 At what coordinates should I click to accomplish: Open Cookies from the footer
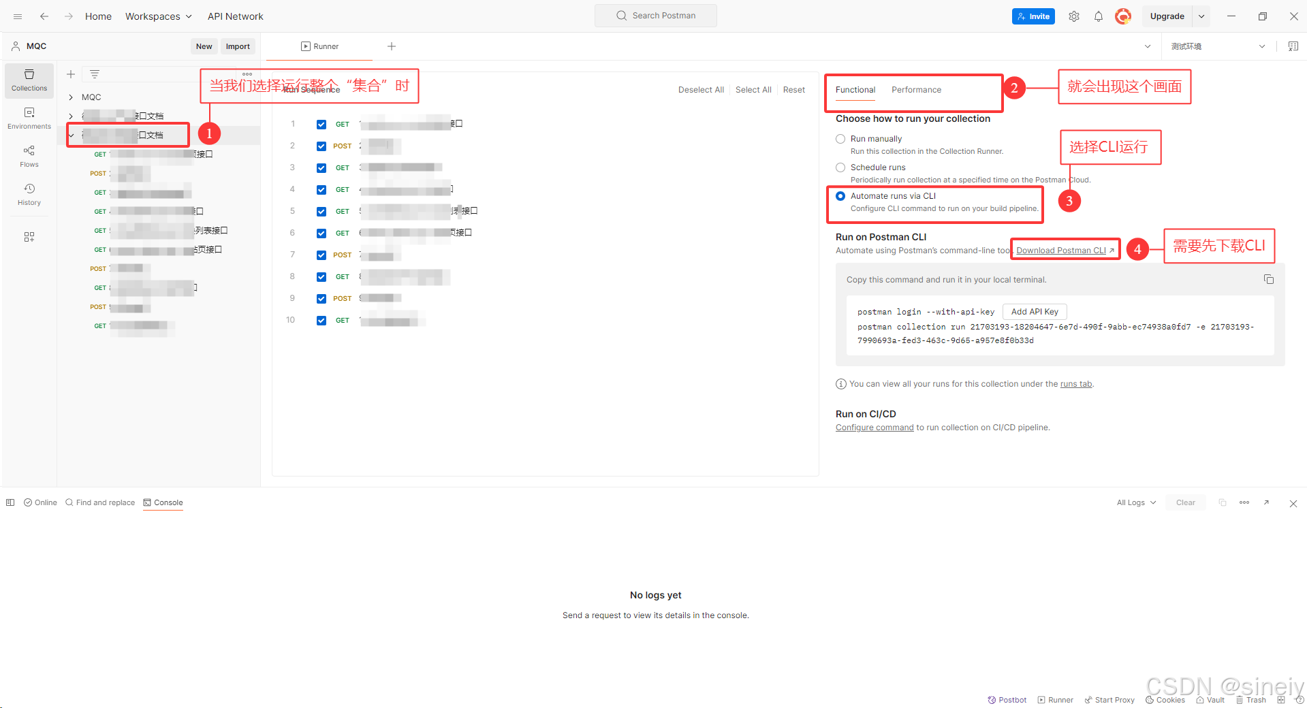(1165, 700)
